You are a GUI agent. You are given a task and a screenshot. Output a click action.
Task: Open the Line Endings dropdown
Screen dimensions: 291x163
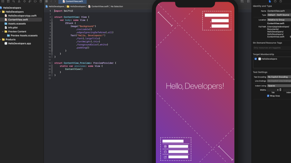coord(279,81)
